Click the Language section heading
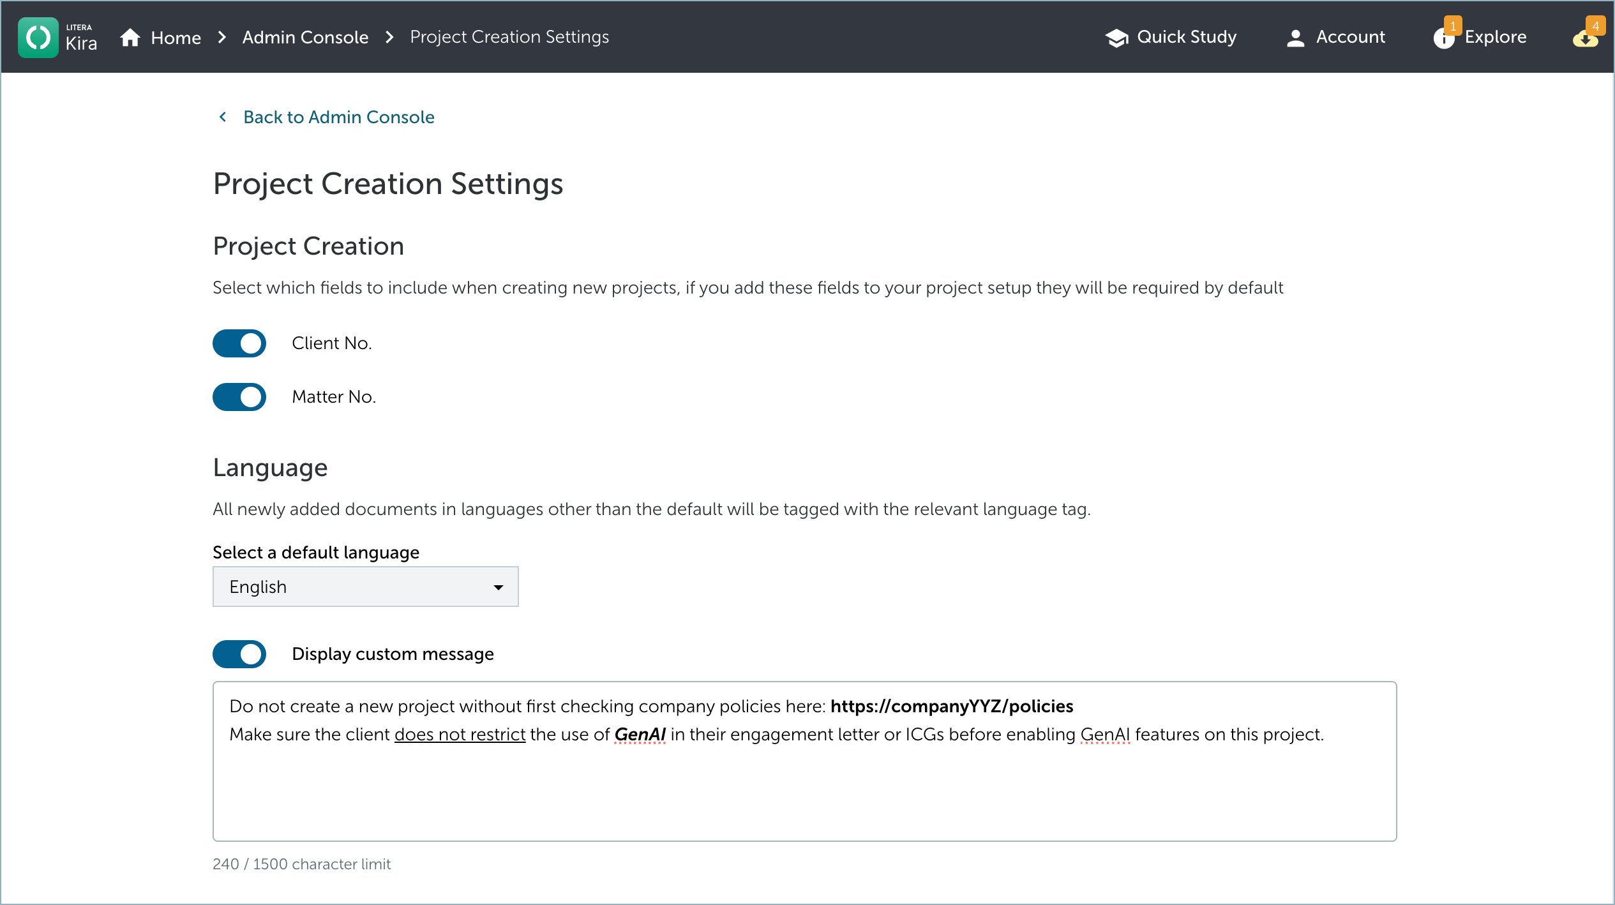The image size is (1615, 905). click(270, 468)
